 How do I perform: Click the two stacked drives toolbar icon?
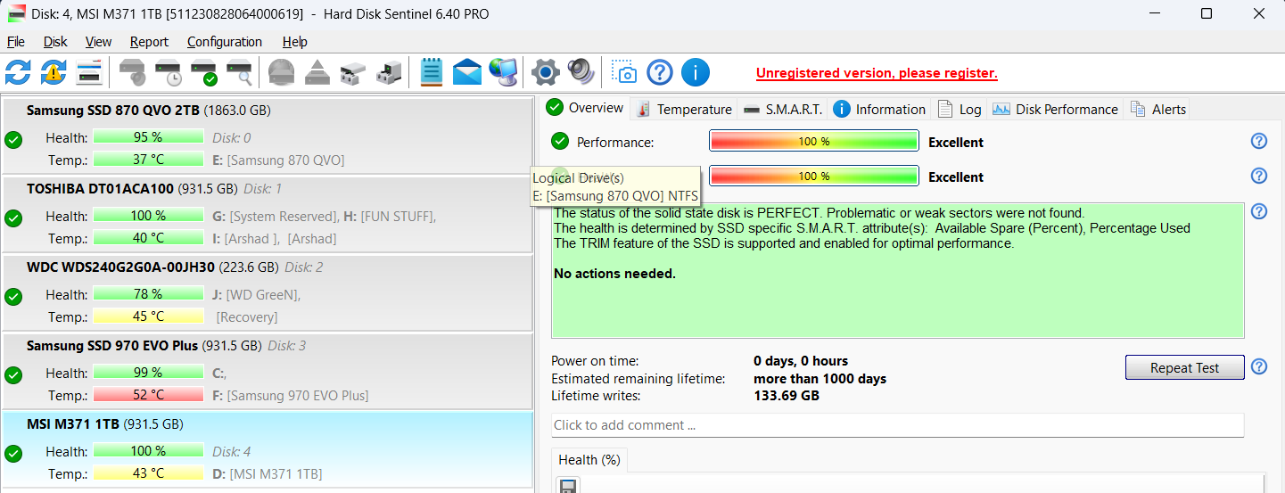coord(352,72)
